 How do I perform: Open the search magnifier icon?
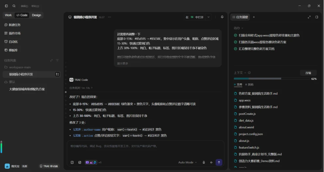click(14, 6)
